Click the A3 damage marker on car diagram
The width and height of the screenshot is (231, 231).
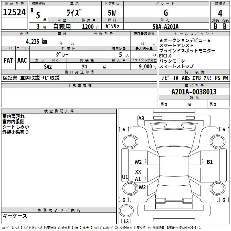click(141, 118)
